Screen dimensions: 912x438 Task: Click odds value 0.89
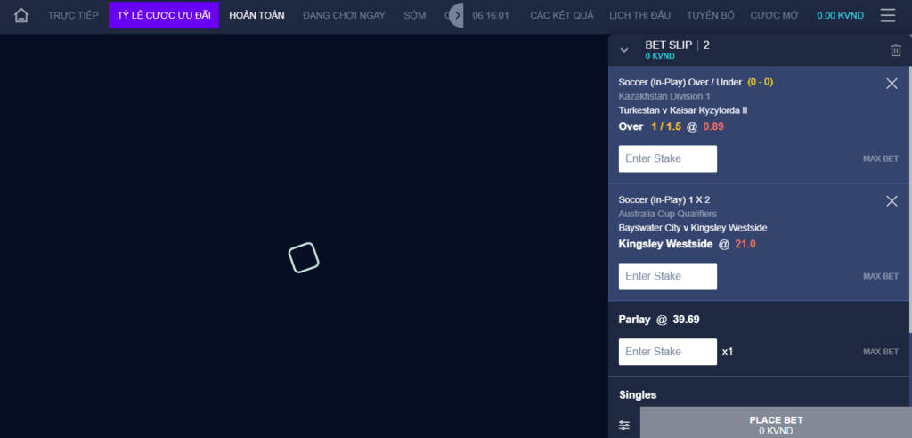713,126
